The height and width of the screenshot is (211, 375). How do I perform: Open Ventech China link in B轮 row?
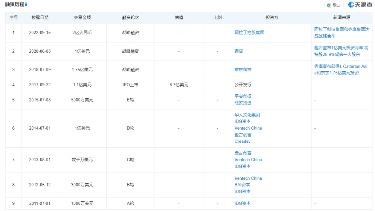[248, 178]
